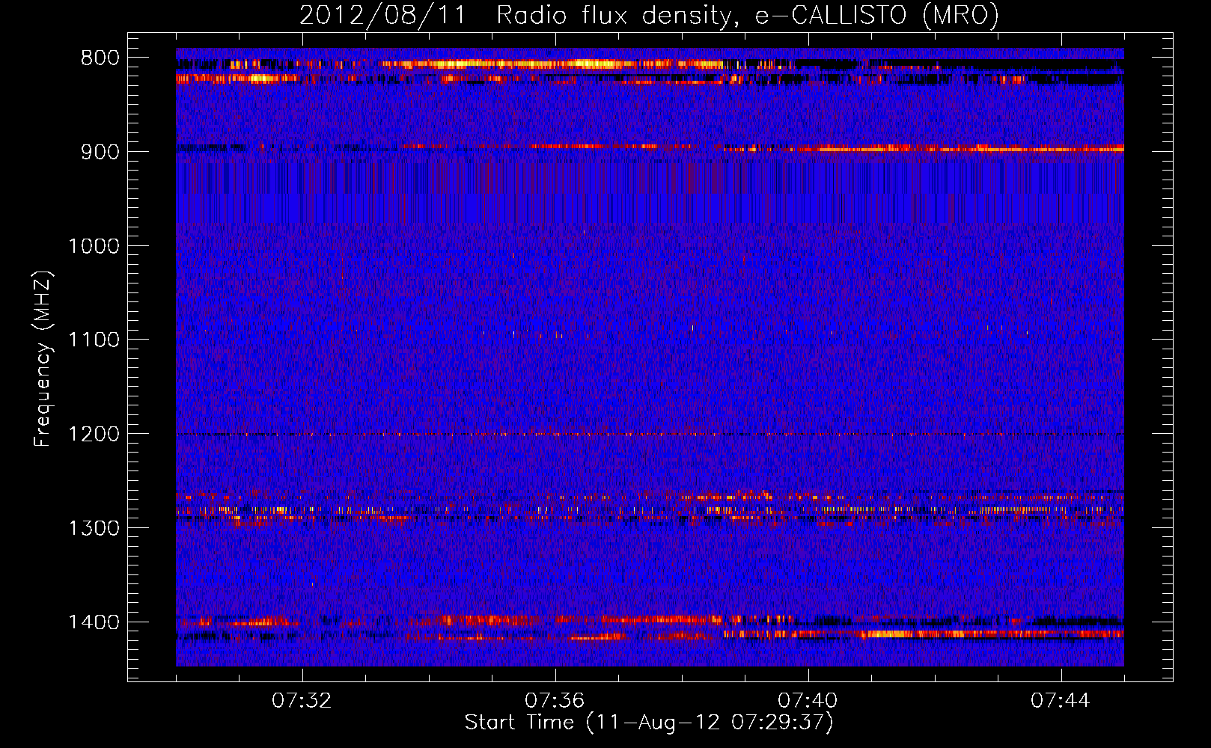Image resolution: width=1211 pixels, height=748 pixels.
Task: Click the 'Start Time (11-Aug-12 07:29:37)' label
Action: click(x=649, y=723)
